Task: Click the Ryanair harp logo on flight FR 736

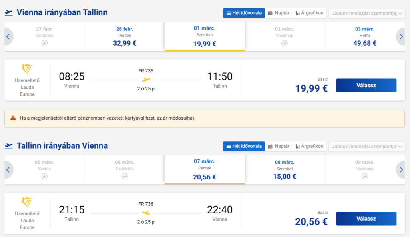Action: coord(27,203)
